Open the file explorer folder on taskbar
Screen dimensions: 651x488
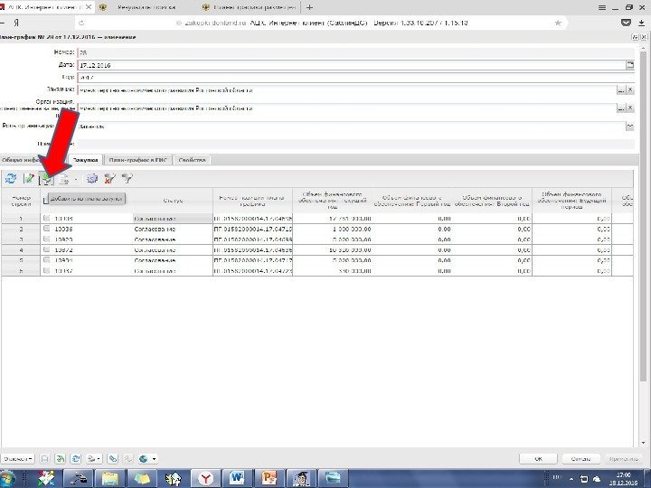(x=109, y=479)
